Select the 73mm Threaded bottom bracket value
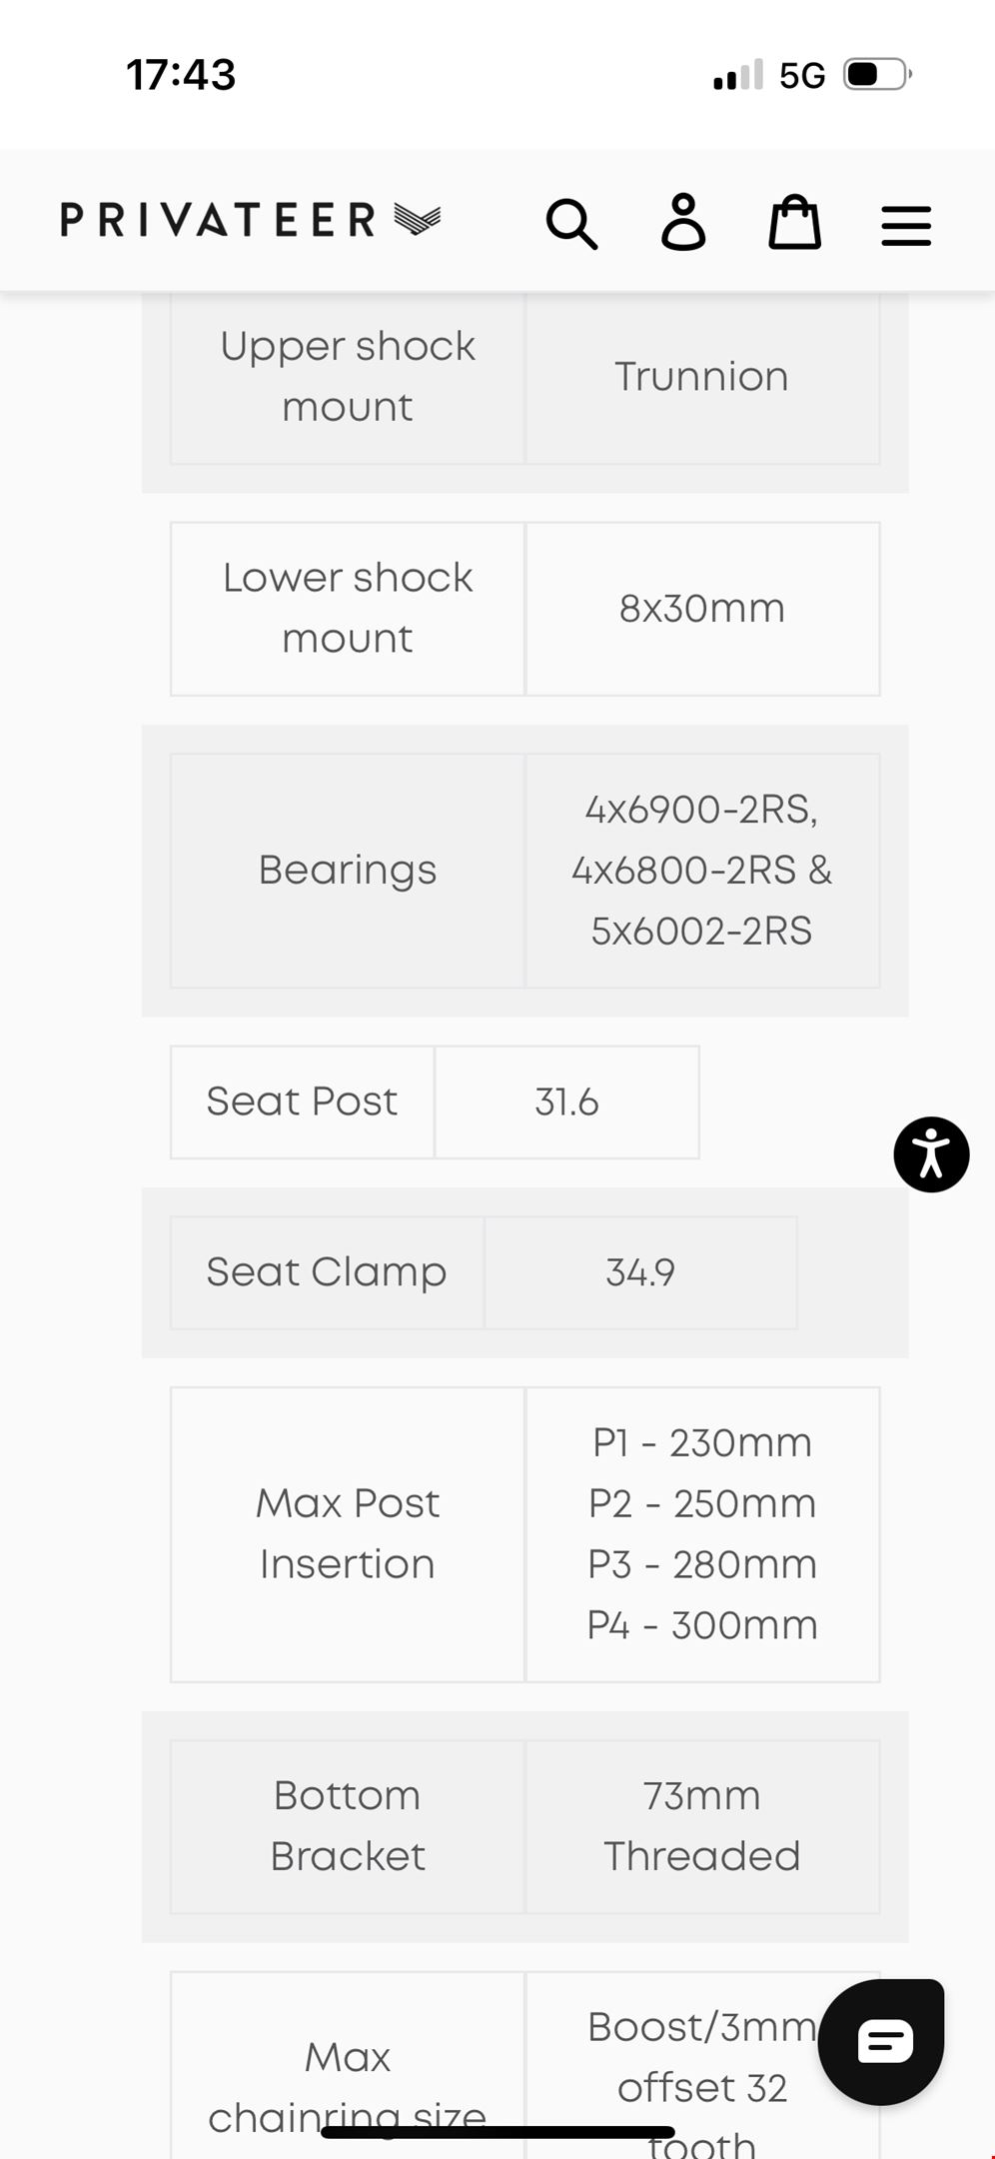Viewport: 995px width, 2159px height. coord(701,1826)
